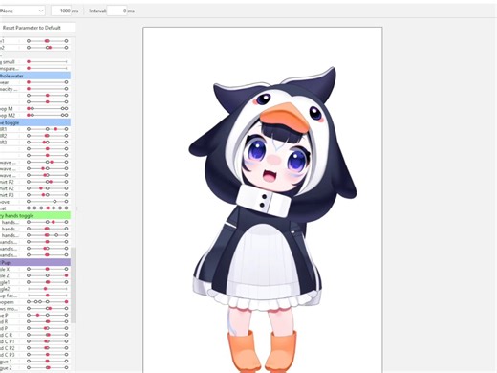This screenshot has width=497, height=373.
Task: Click the slider in the 'ove' row
Action: 48,202
